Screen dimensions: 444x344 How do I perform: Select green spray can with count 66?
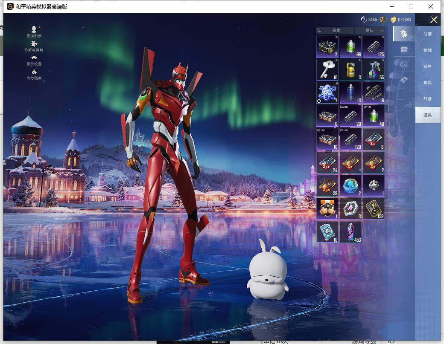click(351, 46)
